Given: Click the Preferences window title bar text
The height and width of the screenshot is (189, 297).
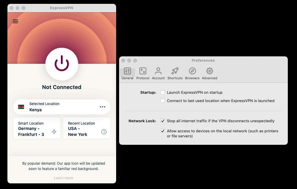Looking at the screenshot, I should 203,60.
